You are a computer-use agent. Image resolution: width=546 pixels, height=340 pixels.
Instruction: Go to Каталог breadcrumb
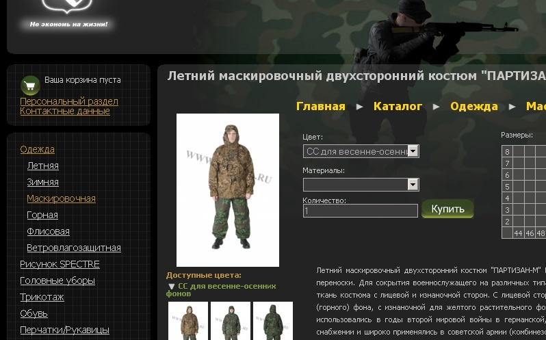click(398, 106)
